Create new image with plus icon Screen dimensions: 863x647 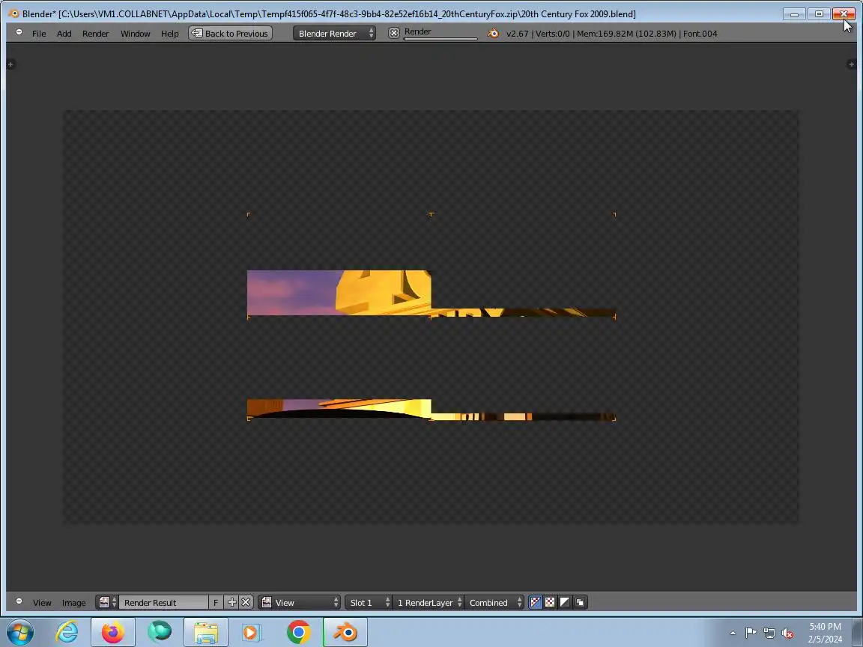pyautogui.click(x=231, y=602)
